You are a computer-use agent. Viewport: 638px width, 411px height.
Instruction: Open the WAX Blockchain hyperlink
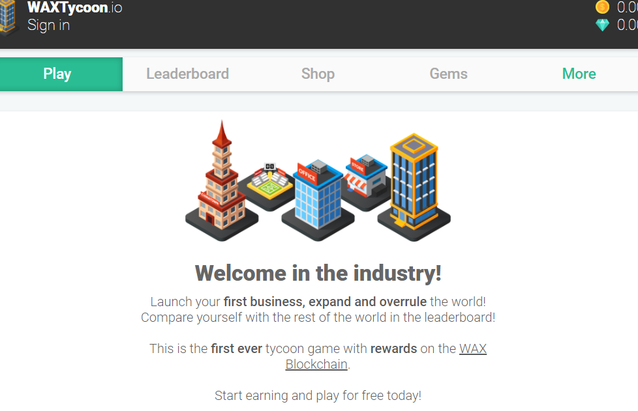[386, 356]
